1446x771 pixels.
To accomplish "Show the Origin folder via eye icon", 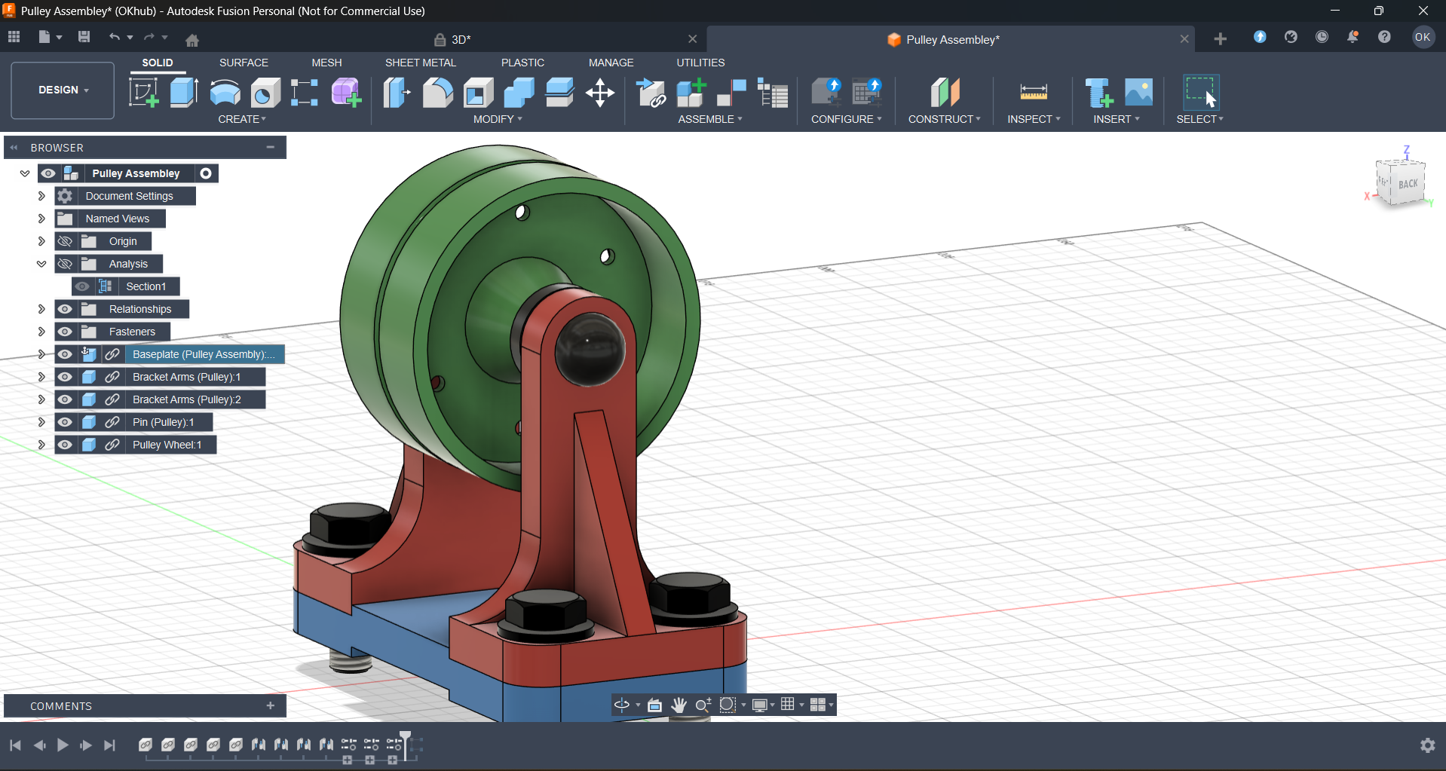I will 66,241.
